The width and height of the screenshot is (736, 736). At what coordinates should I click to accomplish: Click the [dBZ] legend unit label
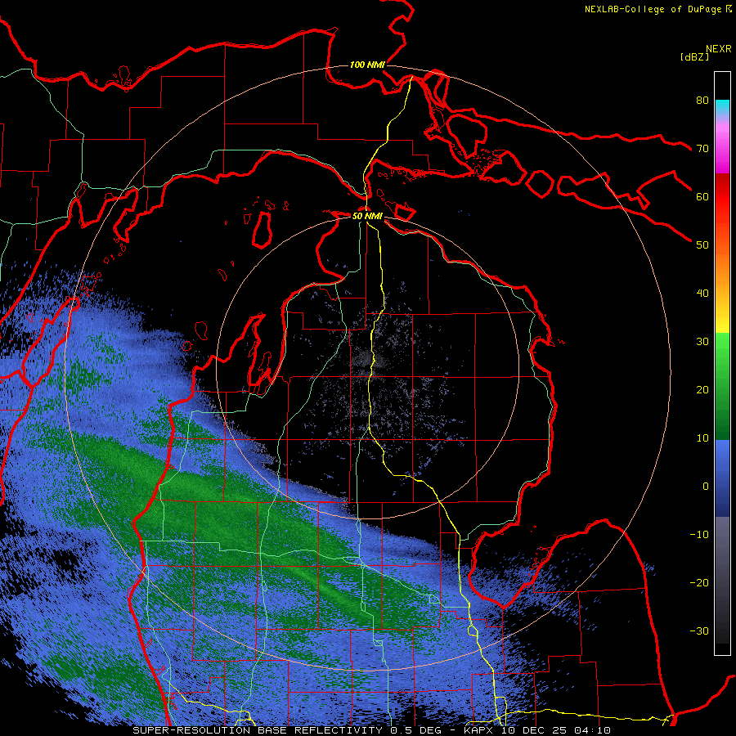click(x=694, y=56)
